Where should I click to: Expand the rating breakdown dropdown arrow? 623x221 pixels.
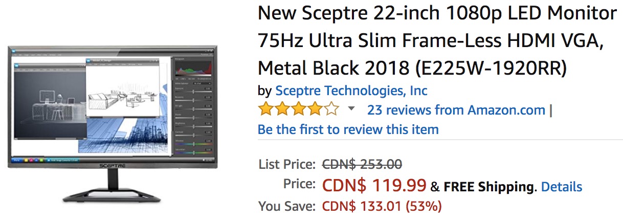[351, 109]
